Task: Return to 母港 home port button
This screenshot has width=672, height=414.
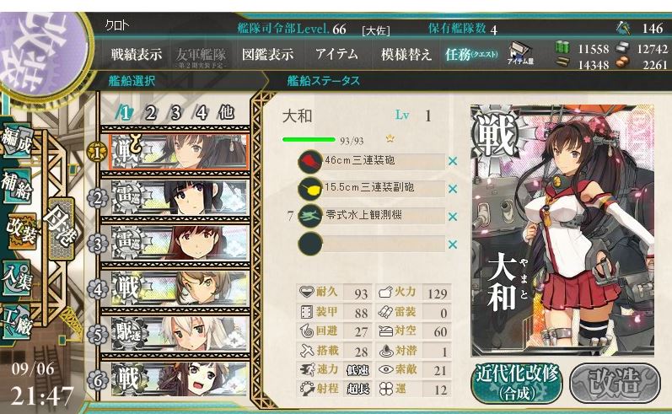Action: coord(62,229)
